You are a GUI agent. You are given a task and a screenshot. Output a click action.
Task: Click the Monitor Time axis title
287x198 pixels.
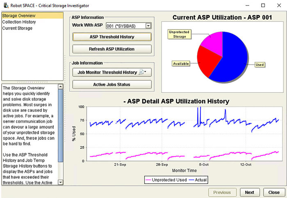click(x=184, y=171)
